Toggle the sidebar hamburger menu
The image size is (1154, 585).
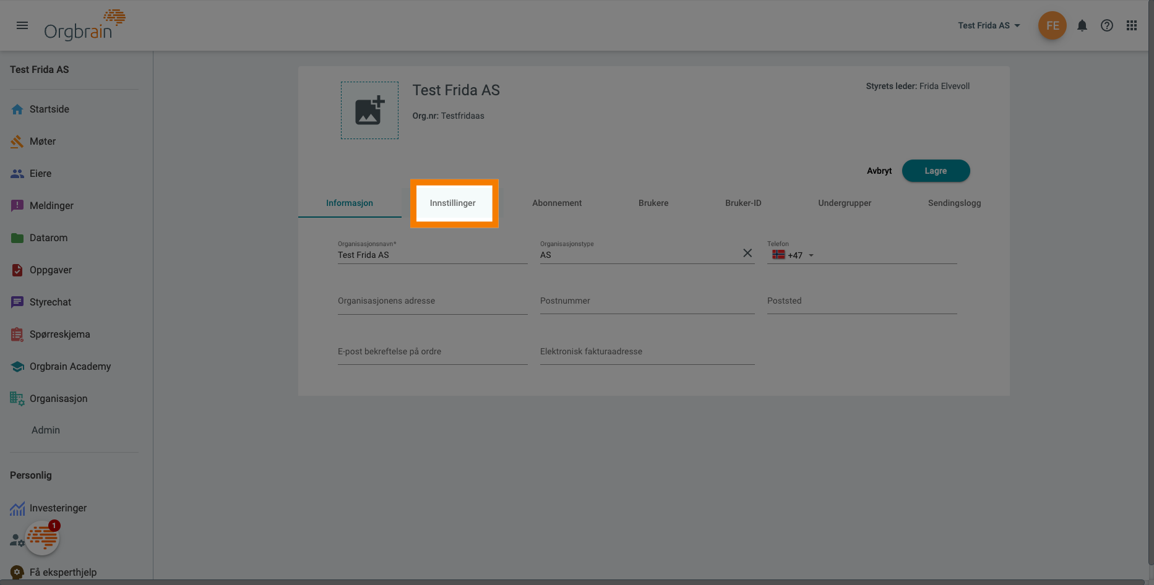click(x=22, y=25)
